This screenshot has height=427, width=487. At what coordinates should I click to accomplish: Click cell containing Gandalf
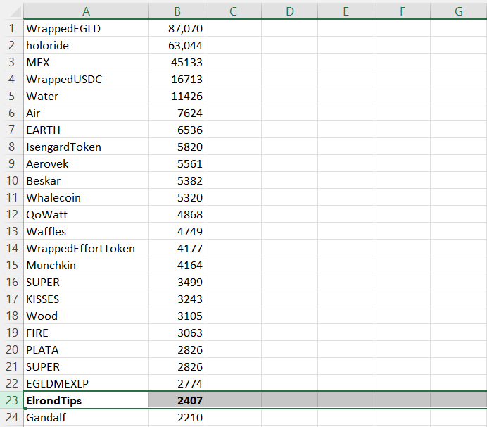pos(87,417)
